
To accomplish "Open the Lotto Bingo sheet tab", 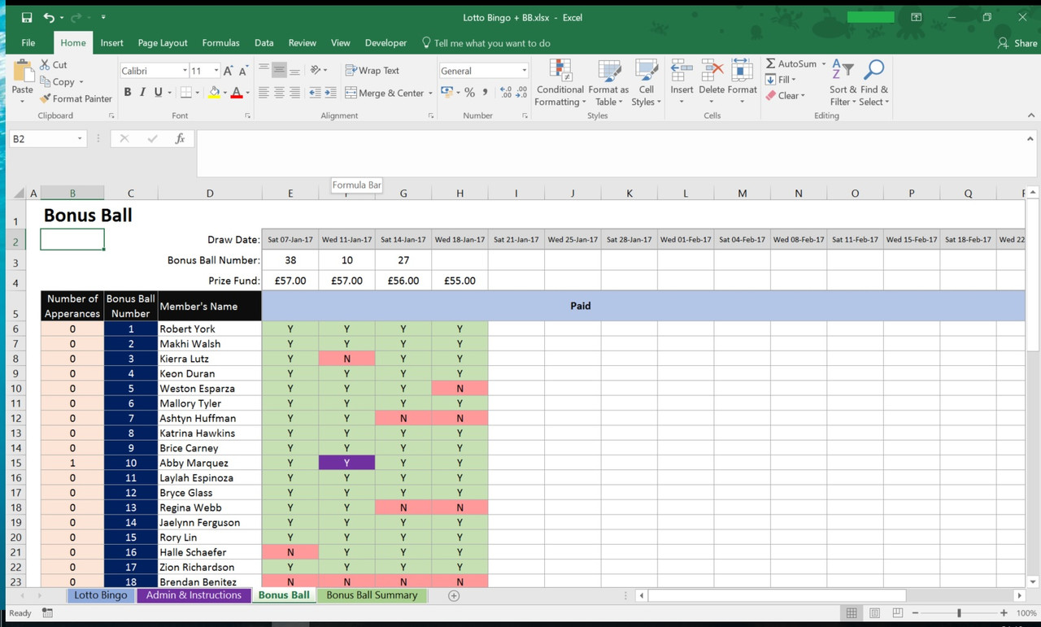I will [x=101, y=595].
